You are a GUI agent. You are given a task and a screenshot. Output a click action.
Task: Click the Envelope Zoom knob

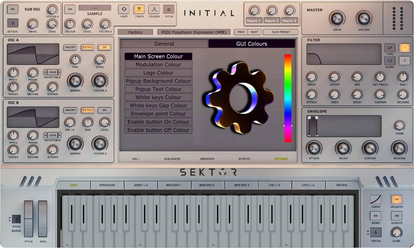(399, 126)
